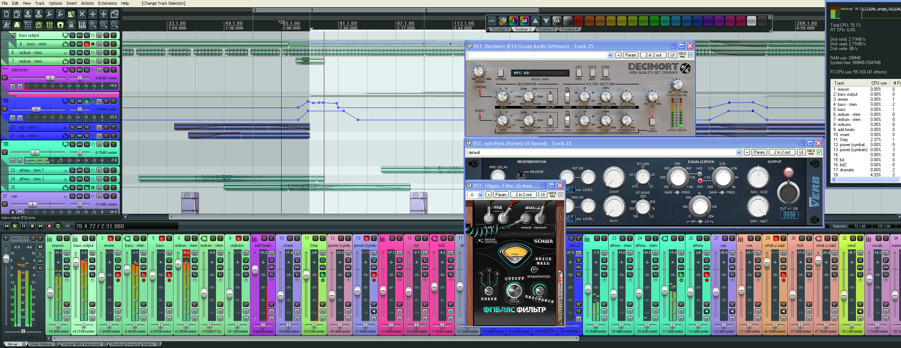Solo the bass output track in track panel
This screenshot has width=901, height=348.
coord(114,35)
